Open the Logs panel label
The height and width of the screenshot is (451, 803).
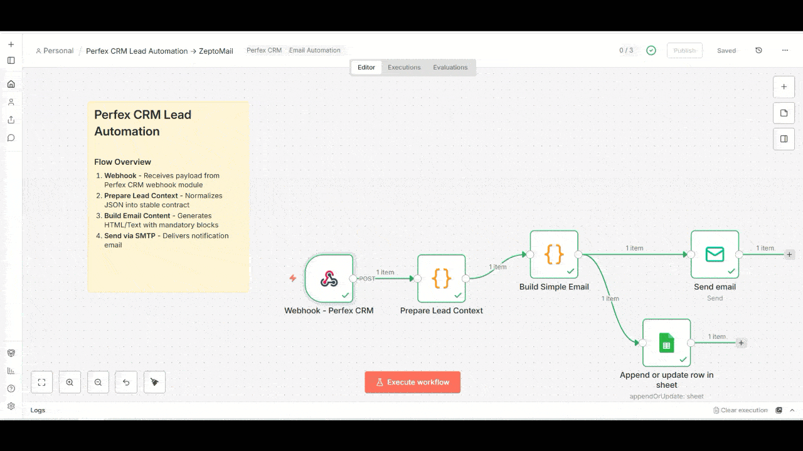(x=38, y=410)
